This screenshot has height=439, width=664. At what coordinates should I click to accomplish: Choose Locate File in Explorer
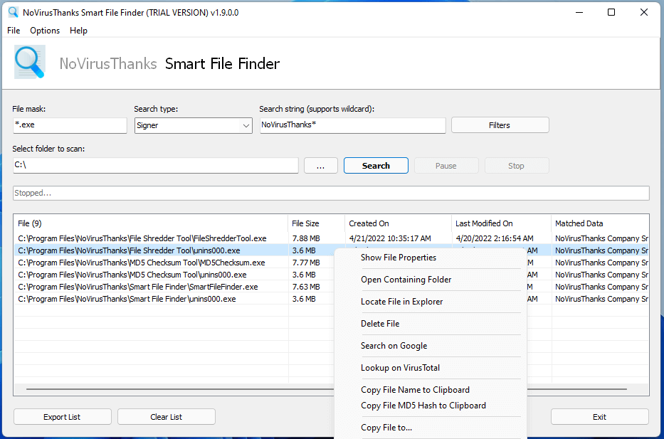click(x=402, y=302)
